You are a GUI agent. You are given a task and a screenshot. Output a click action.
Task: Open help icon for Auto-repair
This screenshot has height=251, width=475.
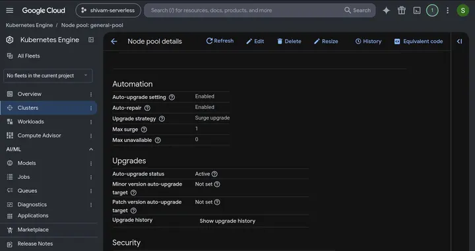[x=147, y=108]
